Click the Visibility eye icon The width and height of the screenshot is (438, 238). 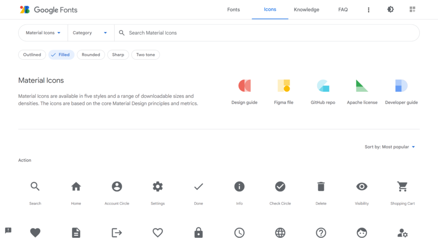point(362,187)
